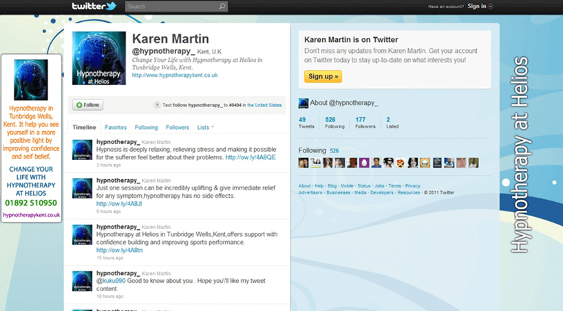The image size is (563, 311).
Task: Switch to the Favorites tab
Action: [116, 127]
